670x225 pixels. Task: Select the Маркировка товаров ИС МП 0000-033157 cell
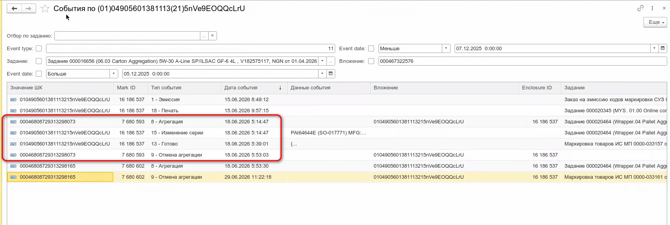coord(614,144)
